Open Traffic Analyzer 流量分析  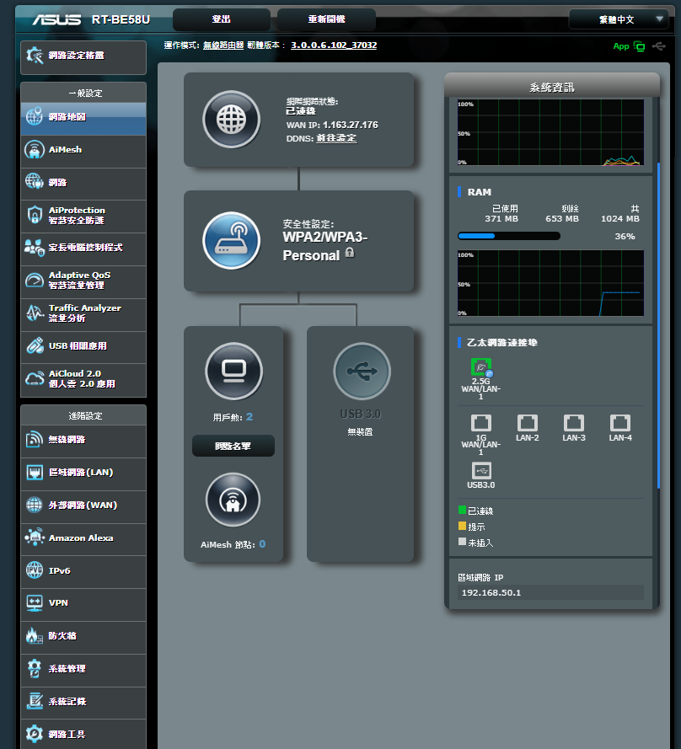pos(83,313)
